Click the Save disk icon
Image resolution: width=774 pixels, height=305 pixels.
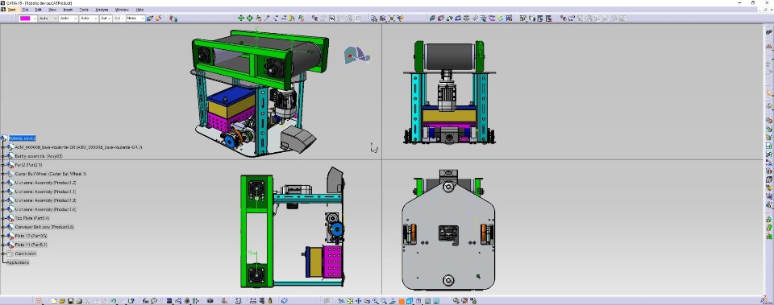tap(71, 301)
